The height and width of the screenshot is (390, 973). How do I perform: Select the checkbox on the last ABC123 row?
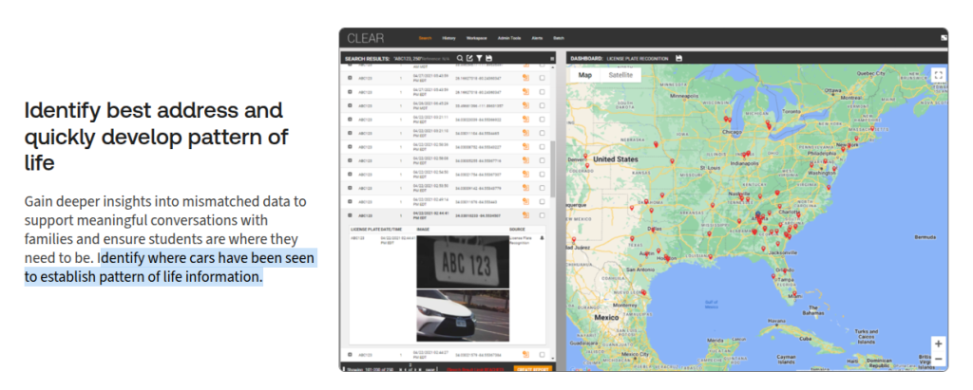pyautogui.click(x=542, y=354)
